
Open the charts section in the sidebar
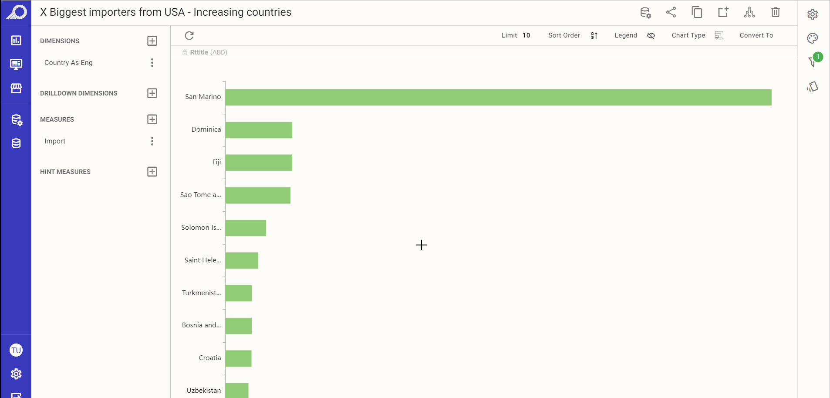click(16, 41)
